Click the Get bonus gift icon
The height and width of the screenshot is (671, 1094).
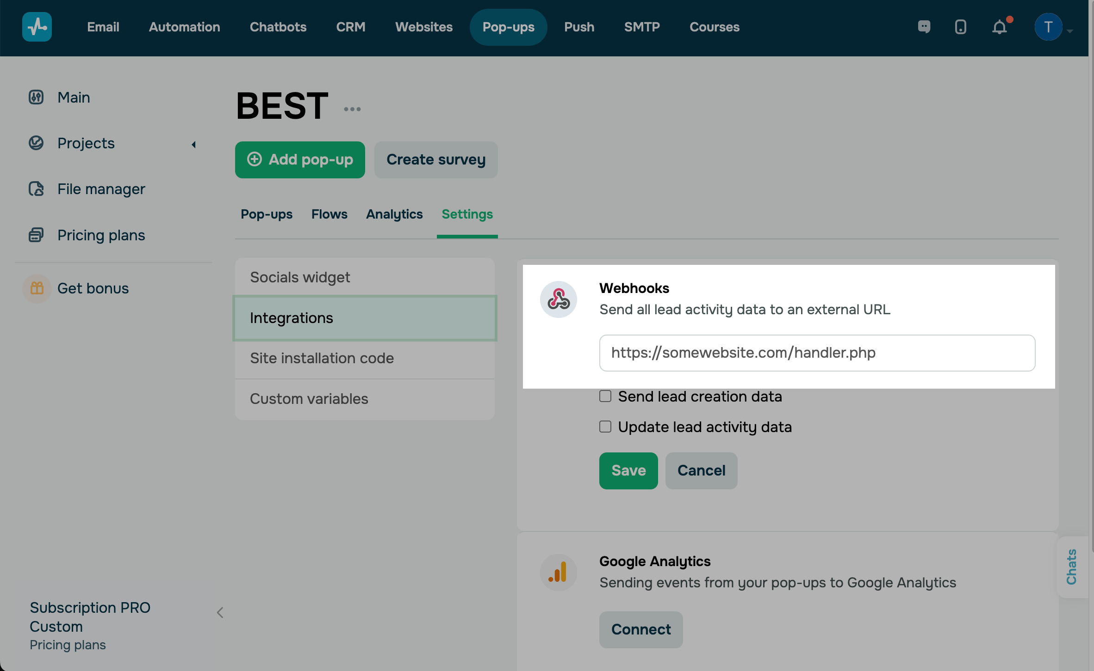click(37, 288)
